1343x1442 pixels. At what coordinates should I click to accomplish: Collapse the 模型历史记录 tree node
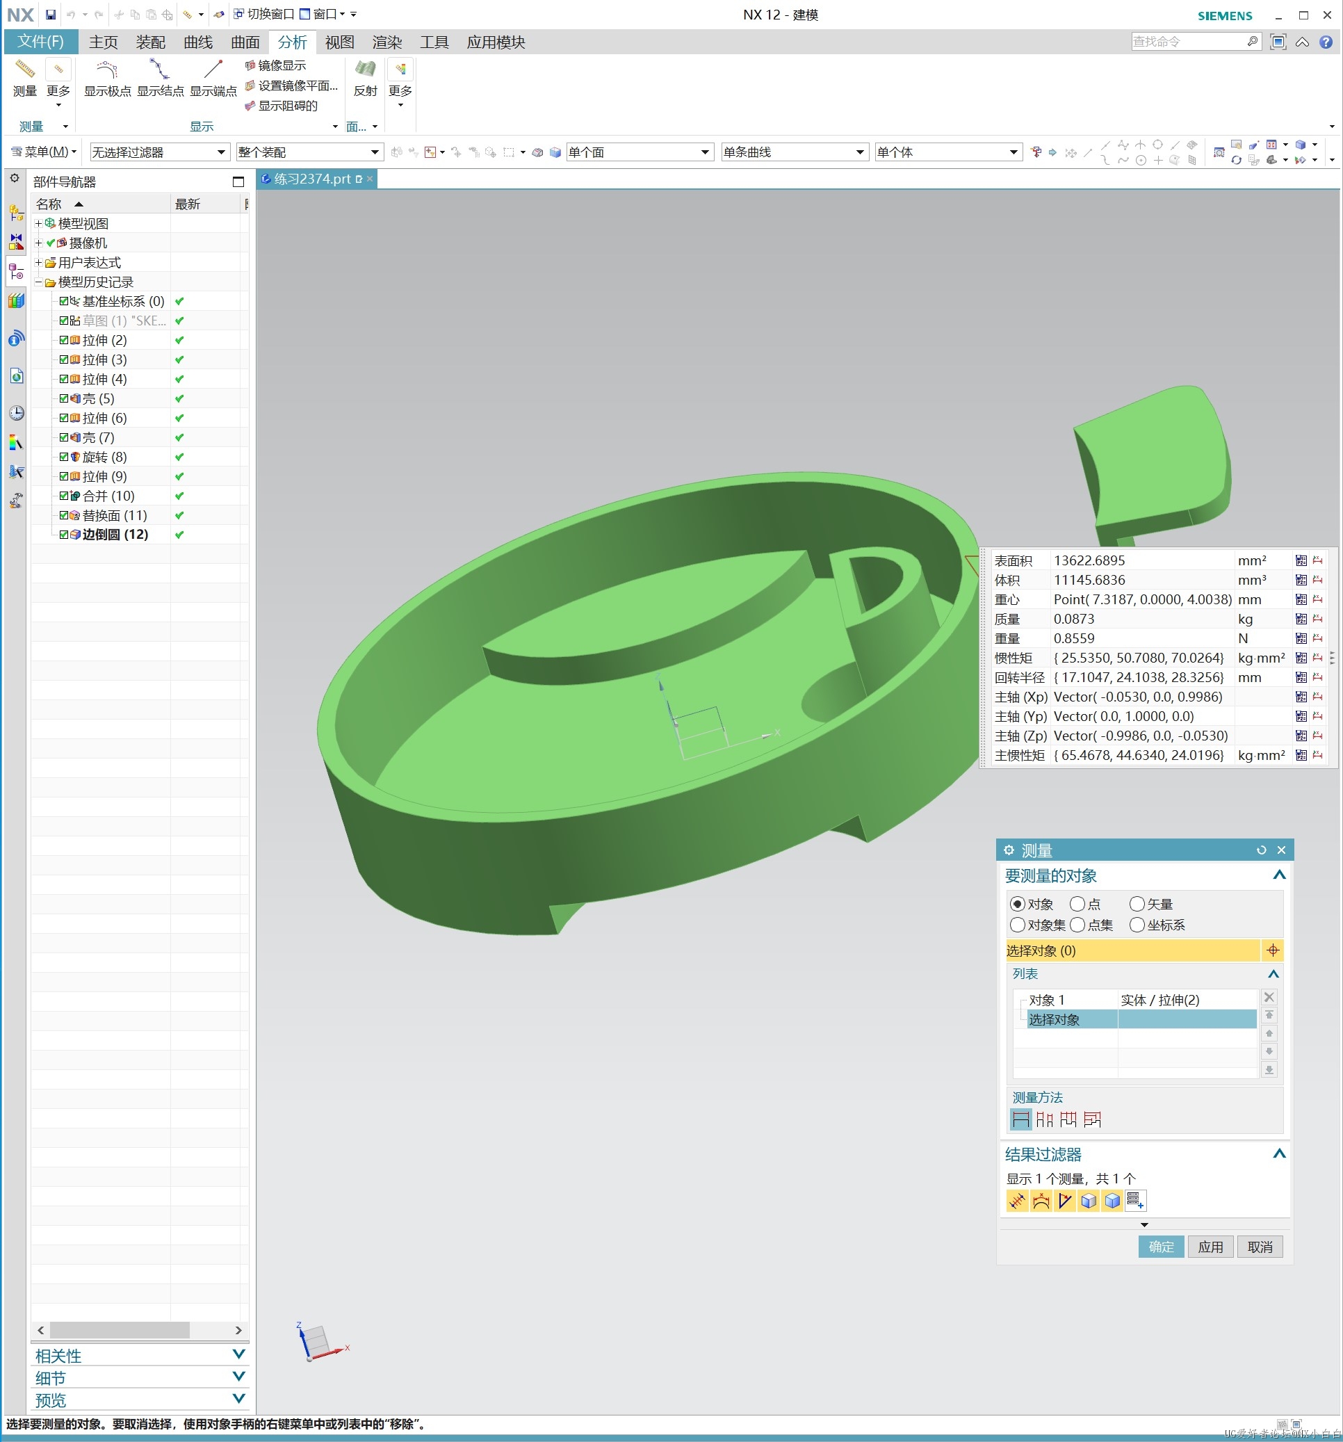[x=38, y=282]
